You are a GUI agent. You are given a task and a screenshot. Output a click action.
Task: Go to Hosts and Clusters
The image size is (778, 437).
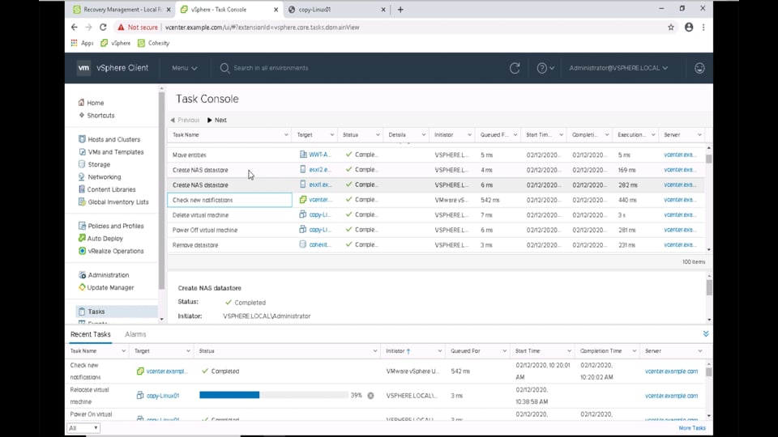point(109,139)
